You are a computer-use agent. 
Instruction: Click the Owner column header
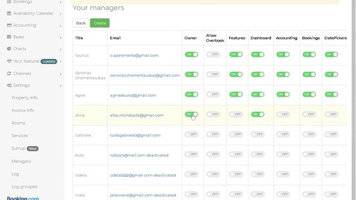pos(191,38)
